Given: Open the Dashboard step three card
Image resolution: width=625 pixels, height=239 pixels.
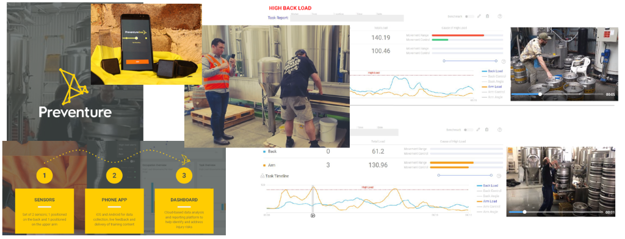Looking at the screenshot, I should [x=184, y=211].
